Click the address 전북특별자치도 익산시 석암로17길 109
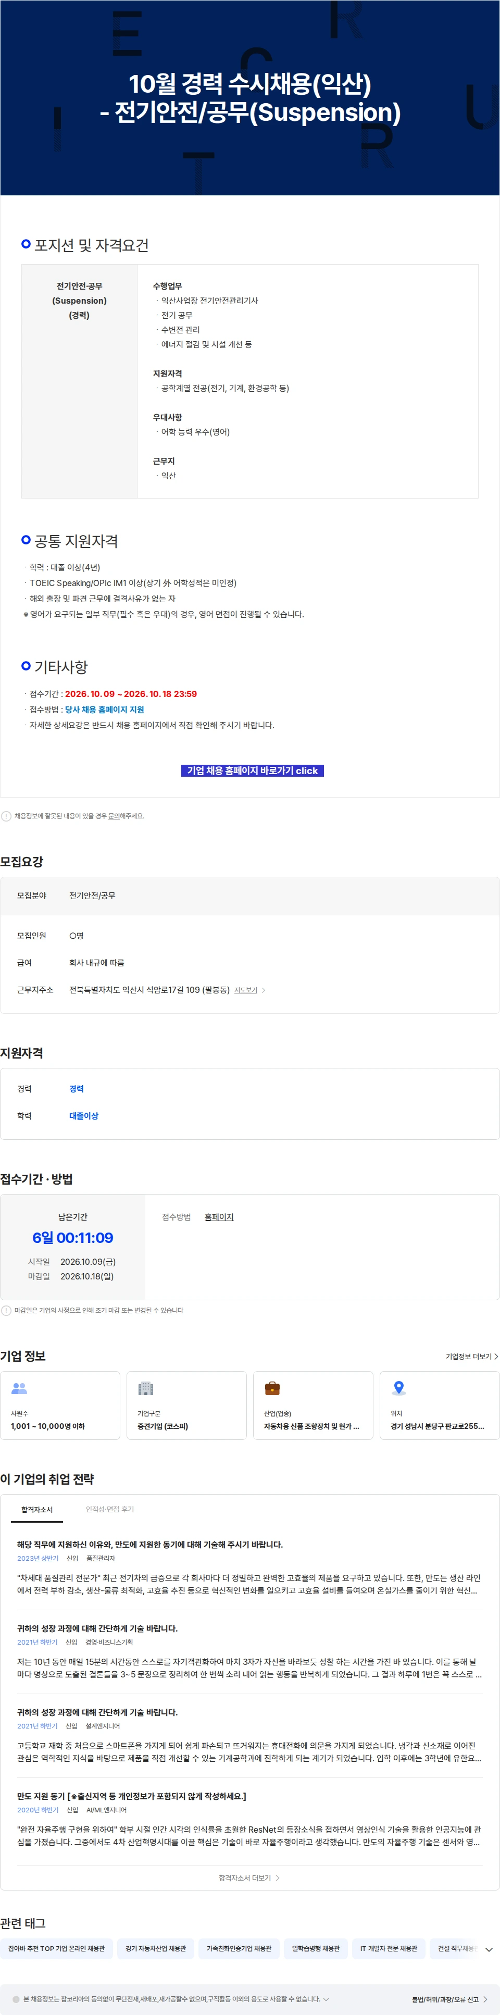Viewport: 500px width, 2015px height. (x=149, y=990)
